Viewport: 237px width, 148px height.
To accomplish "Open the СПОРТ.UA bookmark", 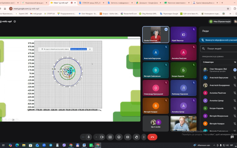I will coord(49,14).
